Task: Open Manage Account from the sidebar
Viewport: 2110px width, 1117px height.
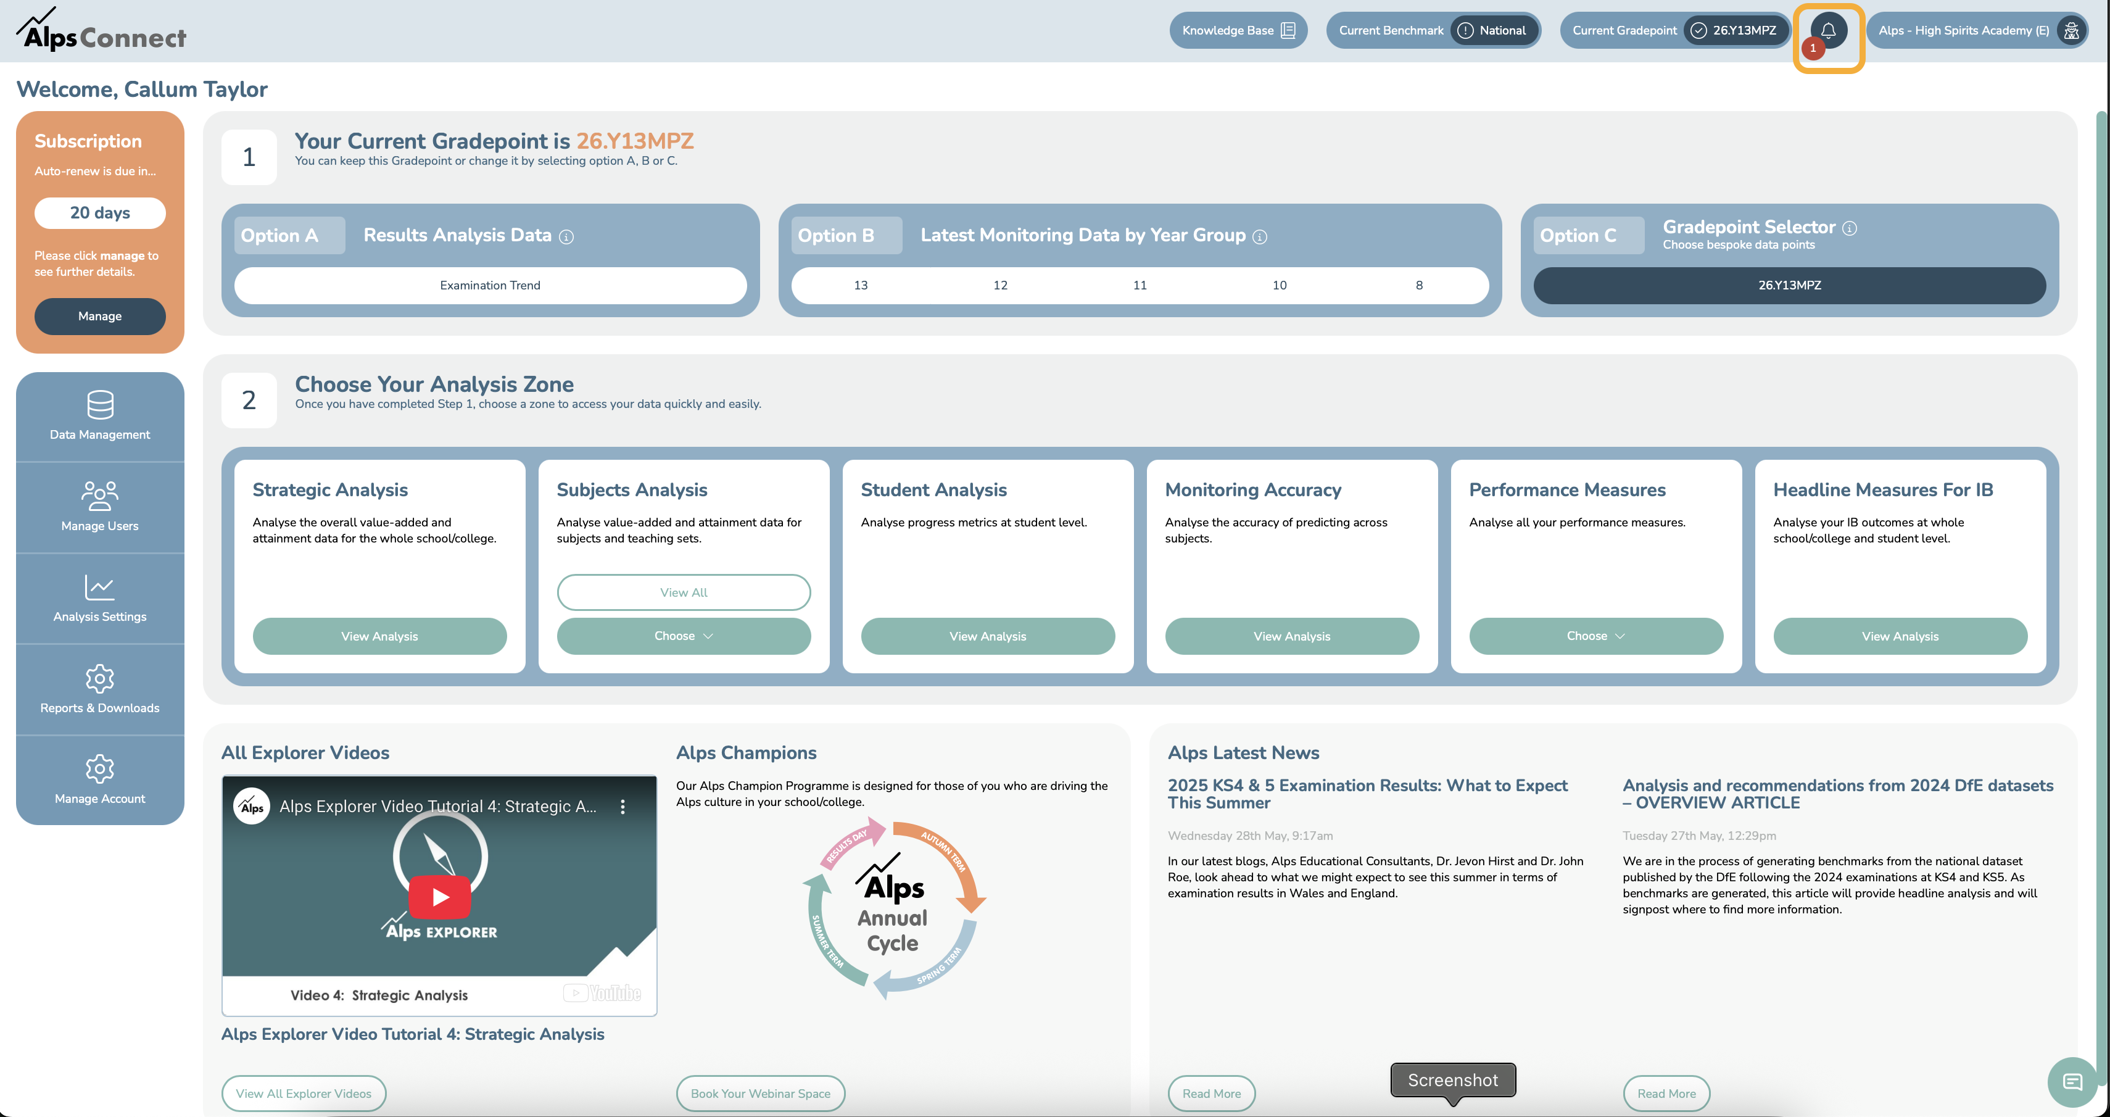Action: 100,780
